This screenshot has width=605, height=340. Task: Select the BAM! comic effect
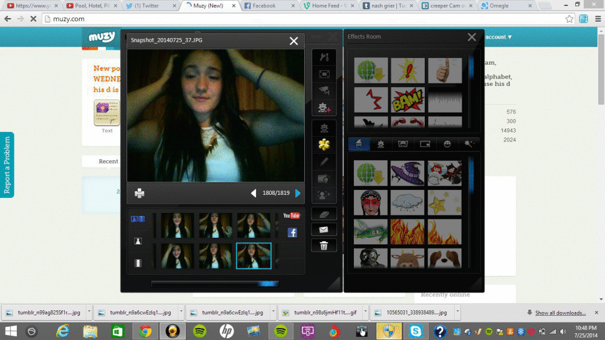408,100
